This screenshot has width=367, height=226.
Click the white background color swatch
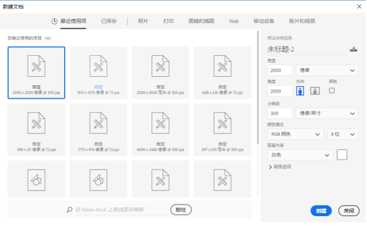(x=342, y=155)
